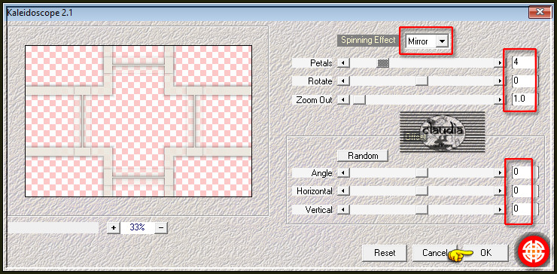Click the Horizontal value field
This screenshot has height=274, width=557.
(524, 191)
